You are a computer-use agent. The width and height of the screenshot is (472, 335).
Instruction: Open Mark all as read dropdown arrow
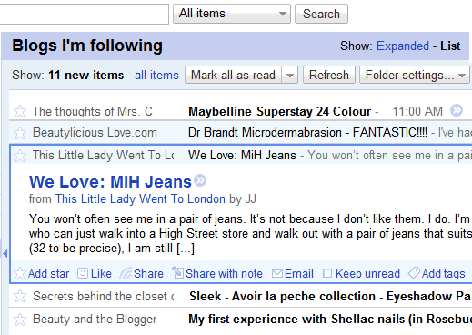coord(290,75)
